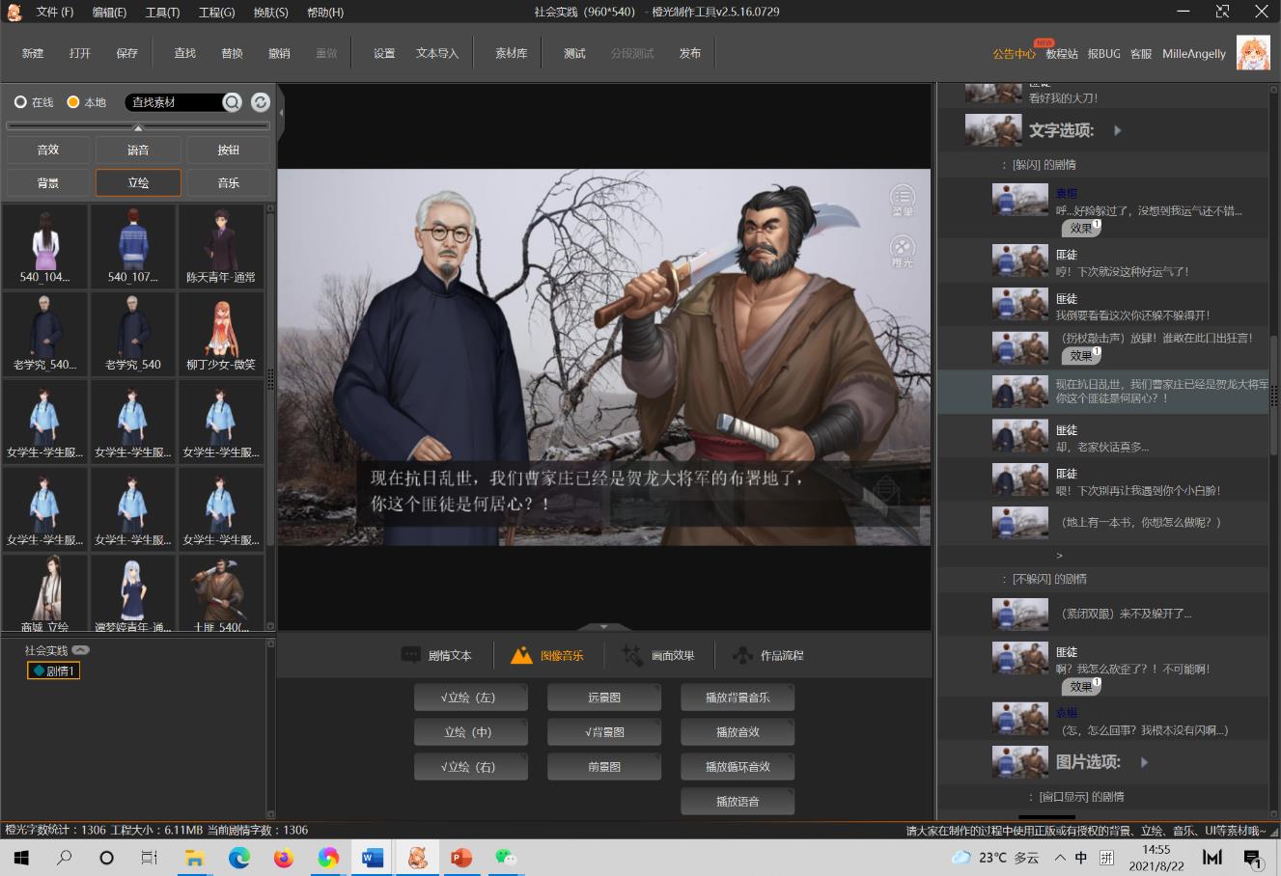Collapse the bottom panel via the down arrow
This screenshot has height=876, width=1281.
603,627
